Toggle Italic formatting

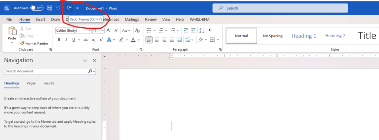(66, 40)
